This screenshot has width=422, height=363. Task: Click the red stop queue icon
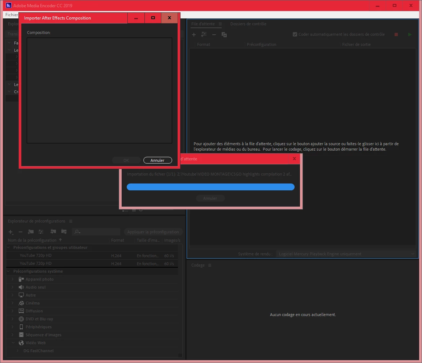click(x=396, y=34)
